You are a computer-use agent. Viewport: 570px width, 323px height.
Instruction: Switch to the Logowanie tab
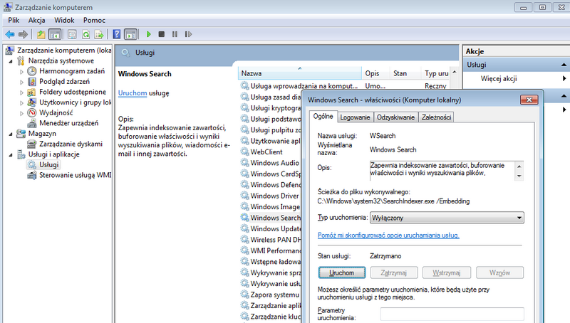tap(355, 117)
